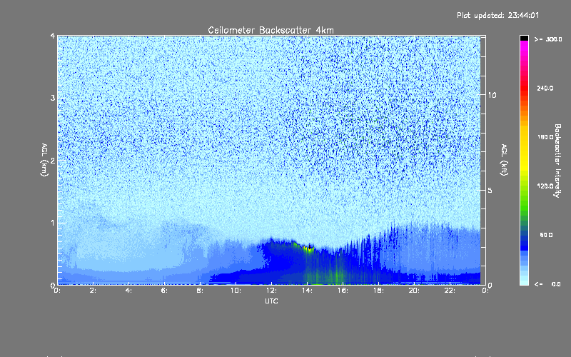Click the yellow-green backscatter peak near 14 UTC

[x=309, y=249]
